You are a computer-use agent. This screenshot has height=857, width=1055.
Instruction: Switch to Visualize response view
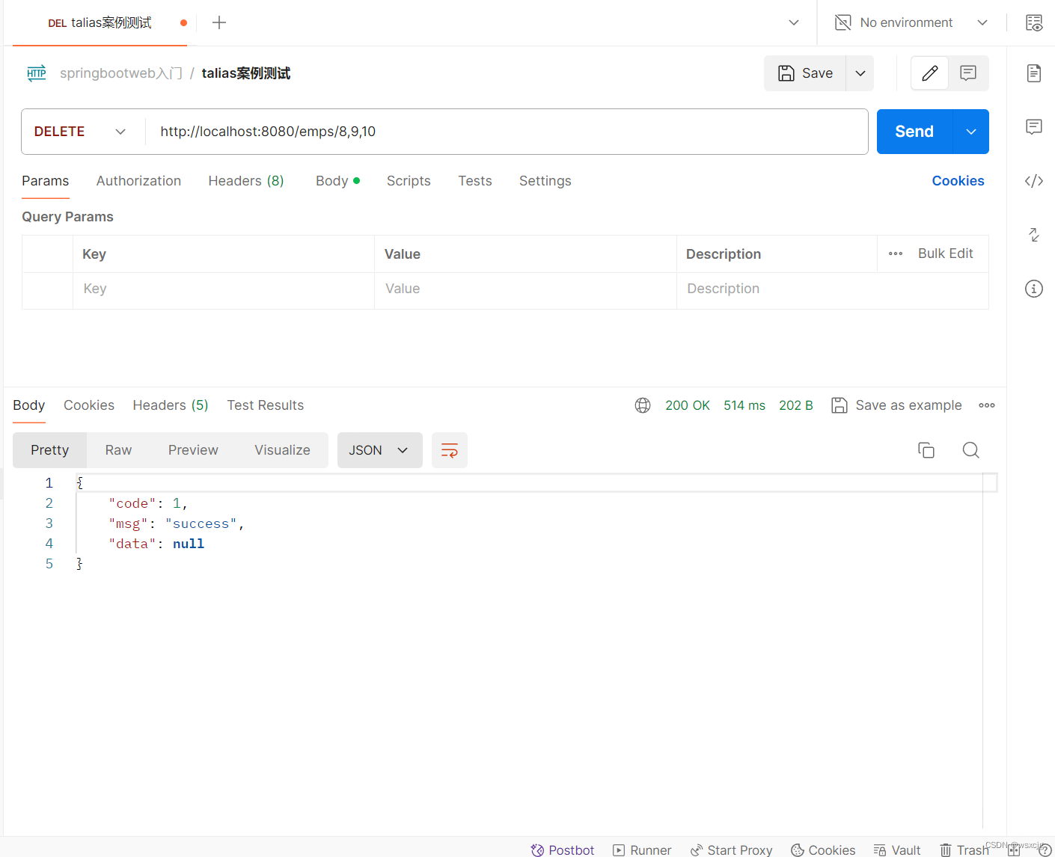click(282, 450)
